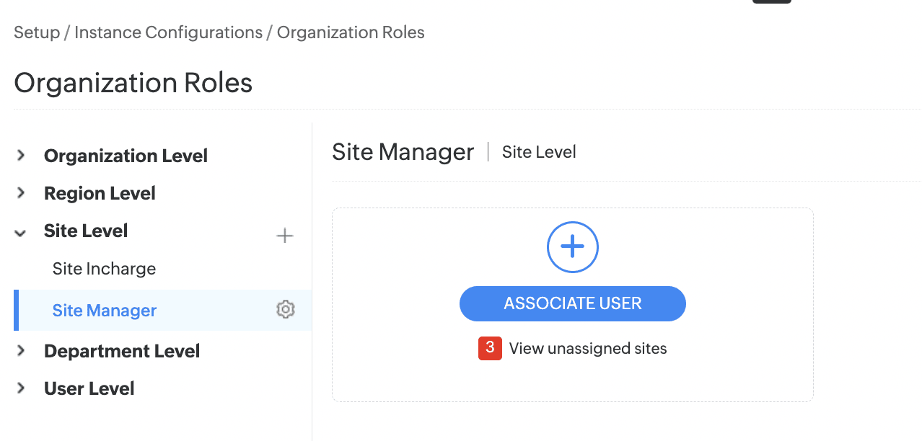This screenshot has width=922, height=441.
Task: Open Instance Configurations in the breadcrumb
Action: [168, 32]
